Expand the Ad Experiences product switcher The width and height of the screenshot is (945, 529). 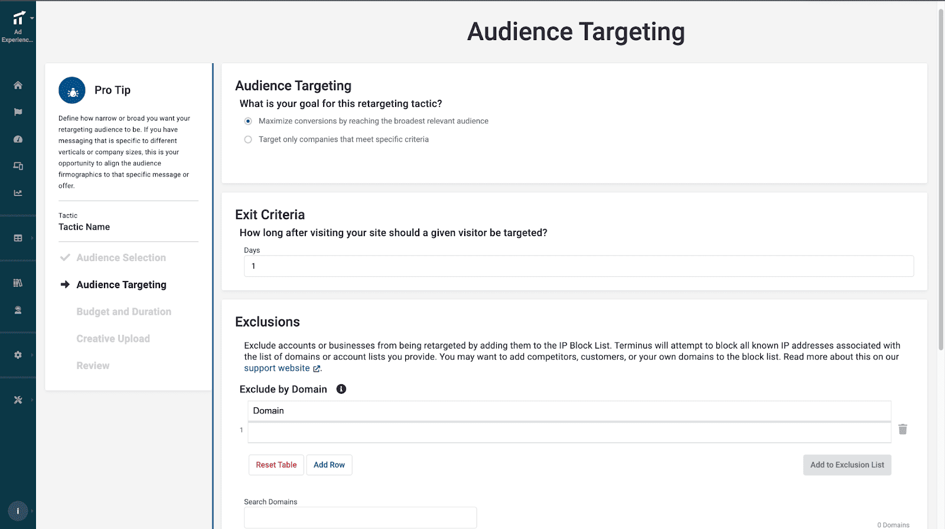tap(18, 27)
